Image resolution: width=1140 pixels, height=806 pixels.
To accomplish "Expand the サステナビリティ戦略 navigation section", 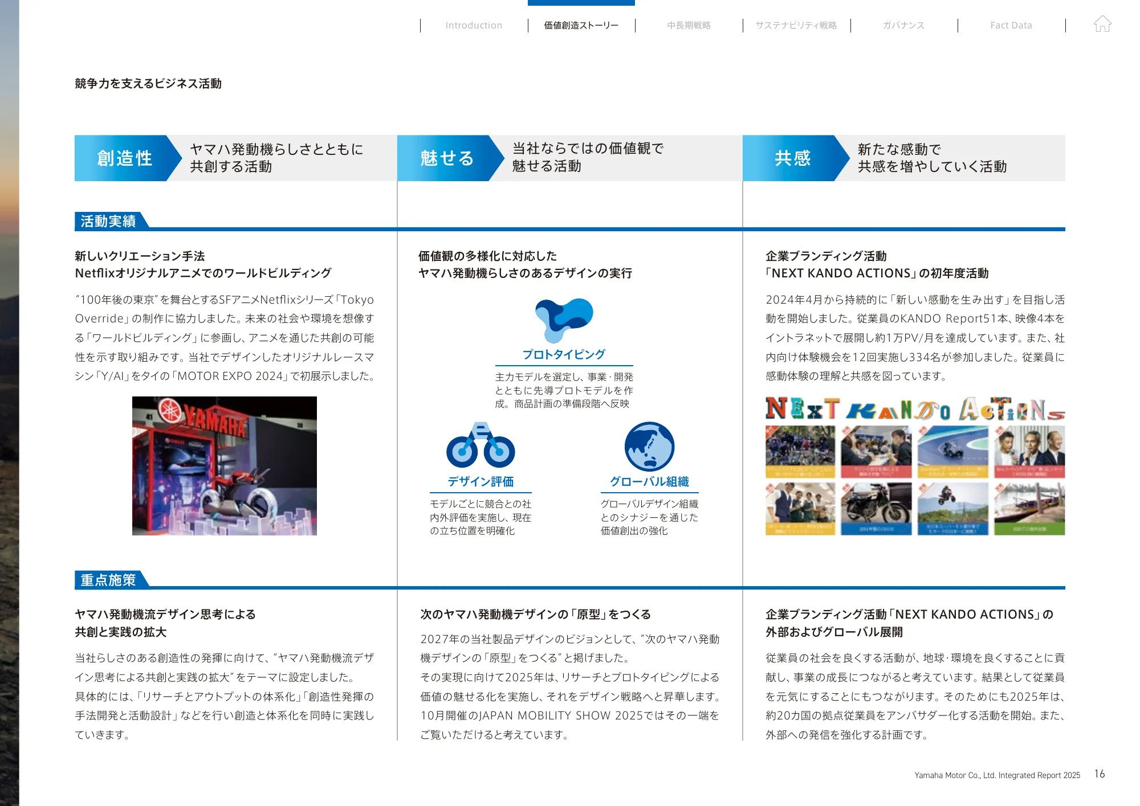I will coord(797,25).
